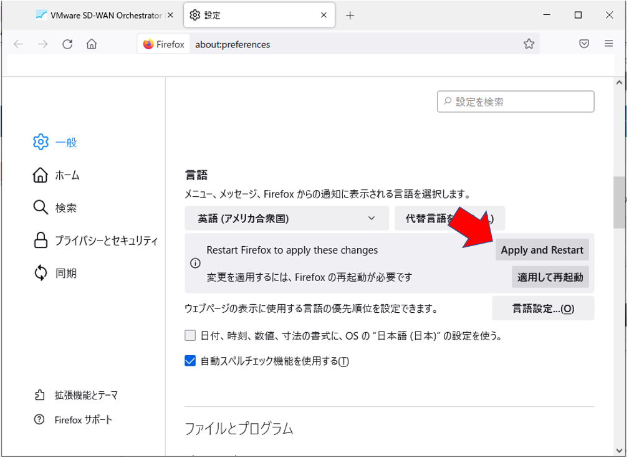Maximize the Firefox window

tap(578, 15)
